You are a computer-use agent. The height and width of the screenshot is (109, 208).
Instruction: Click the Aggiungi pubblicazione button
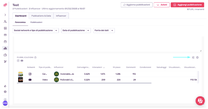tap(187, 5)
